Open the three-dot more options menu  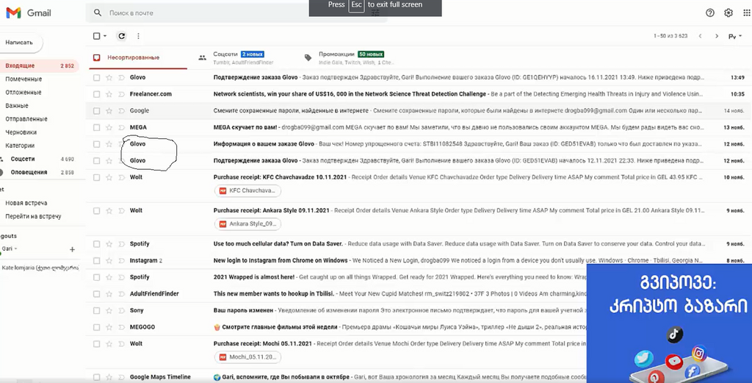139,36
